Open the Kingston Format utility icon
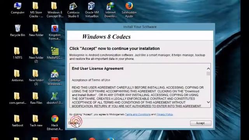 coord(54,33)
